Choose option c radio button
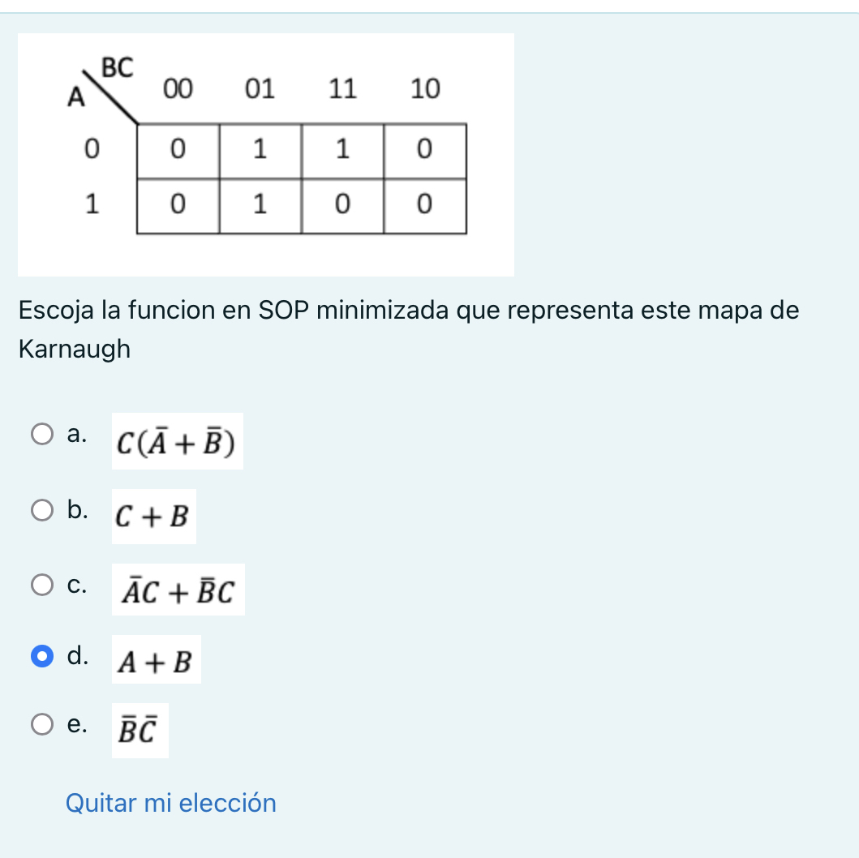 (x=41, y=582)
